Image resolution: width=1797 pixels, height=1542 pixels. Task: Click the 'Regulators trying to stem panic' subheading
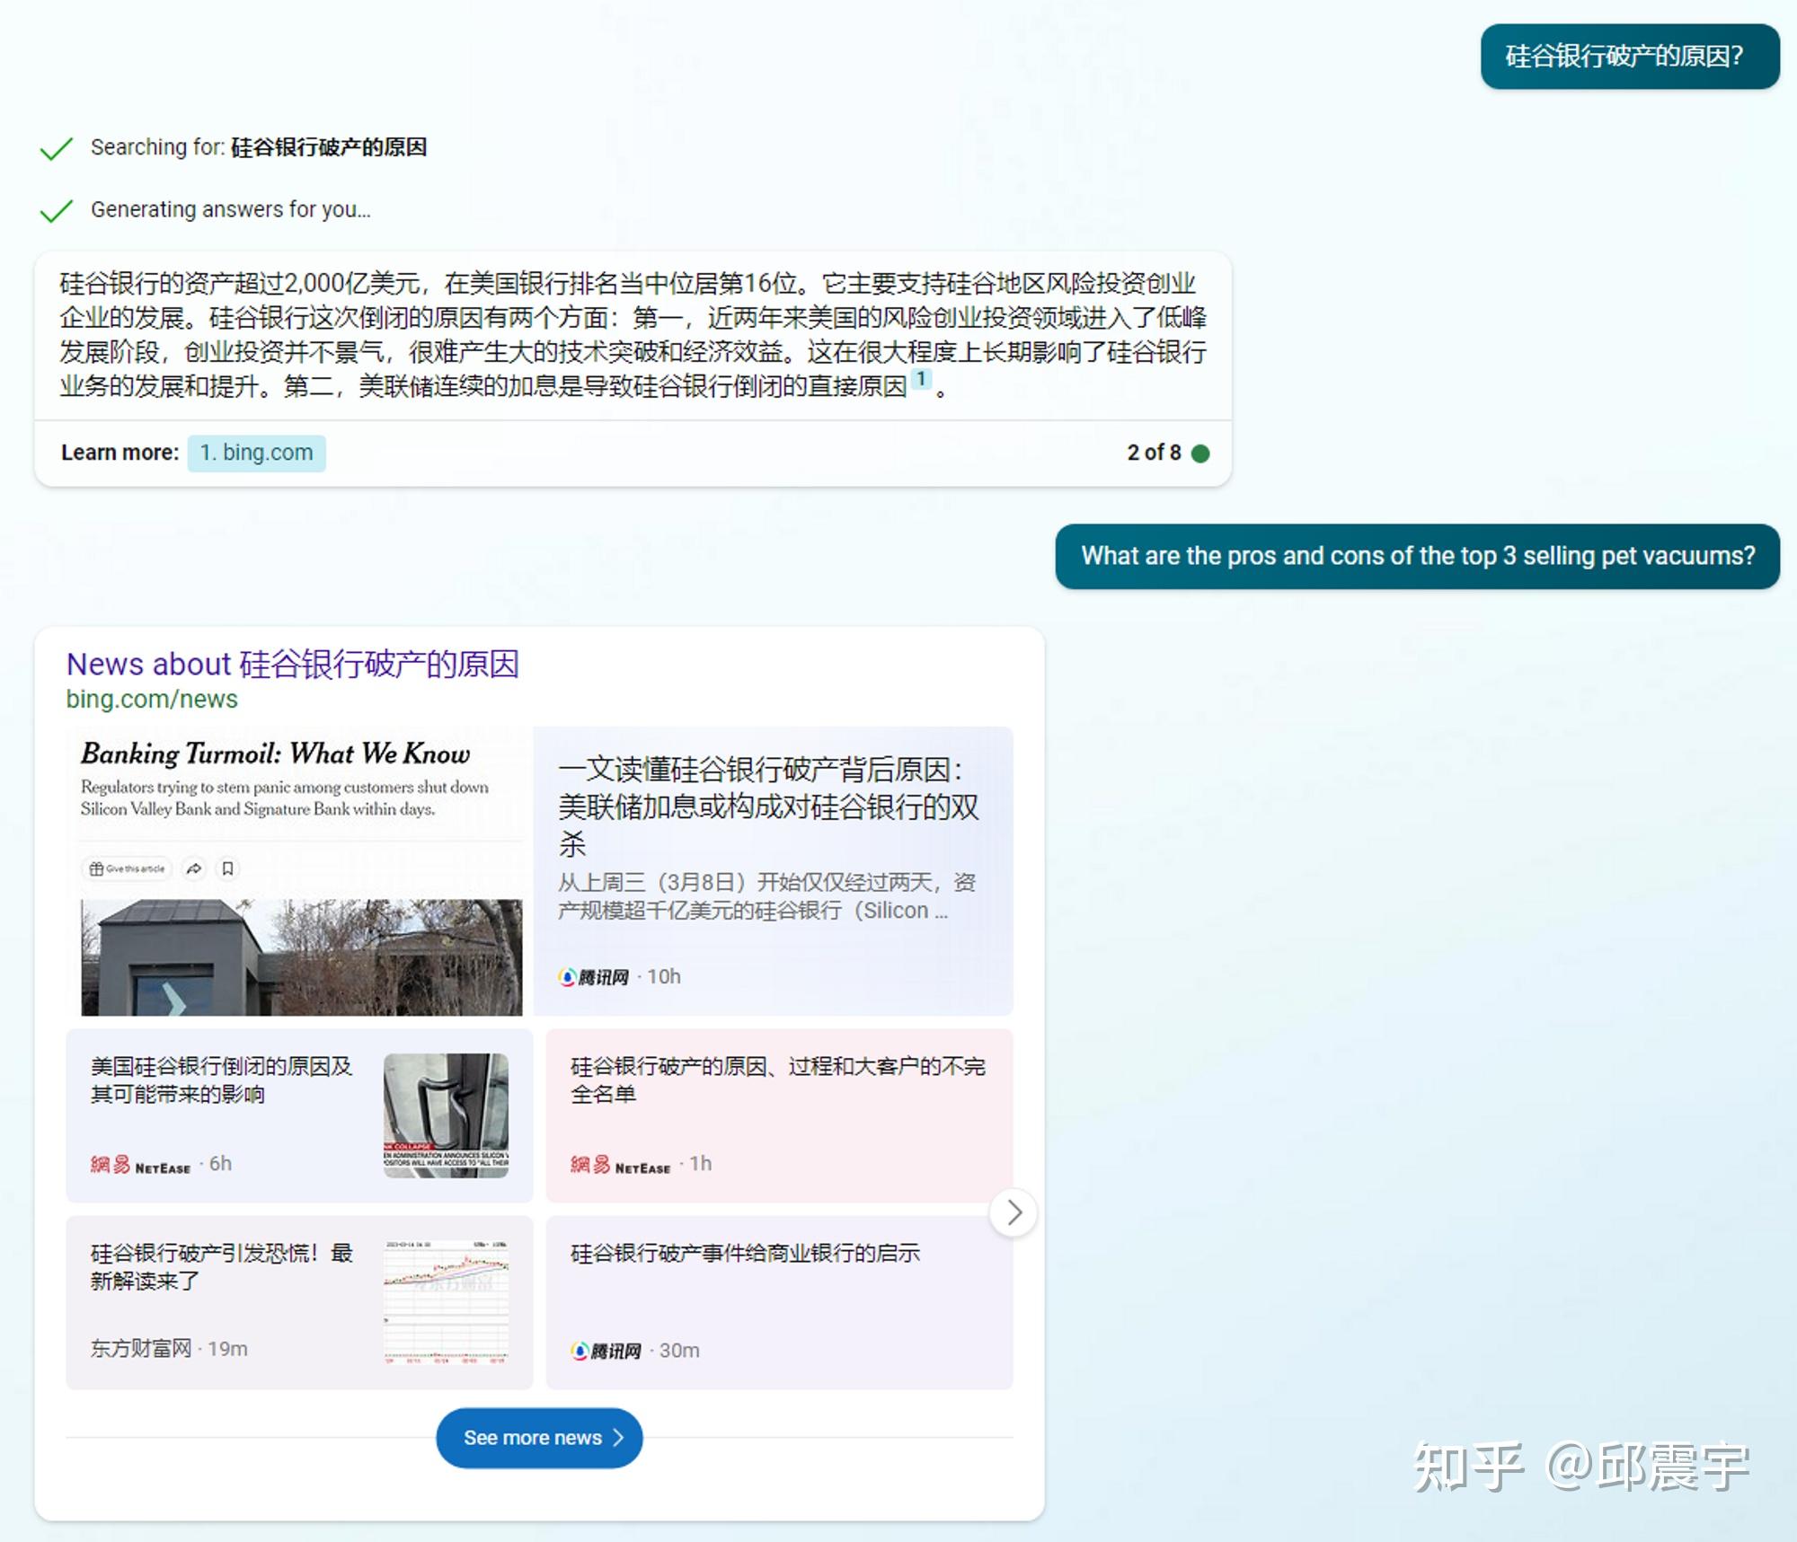[285, 797]
